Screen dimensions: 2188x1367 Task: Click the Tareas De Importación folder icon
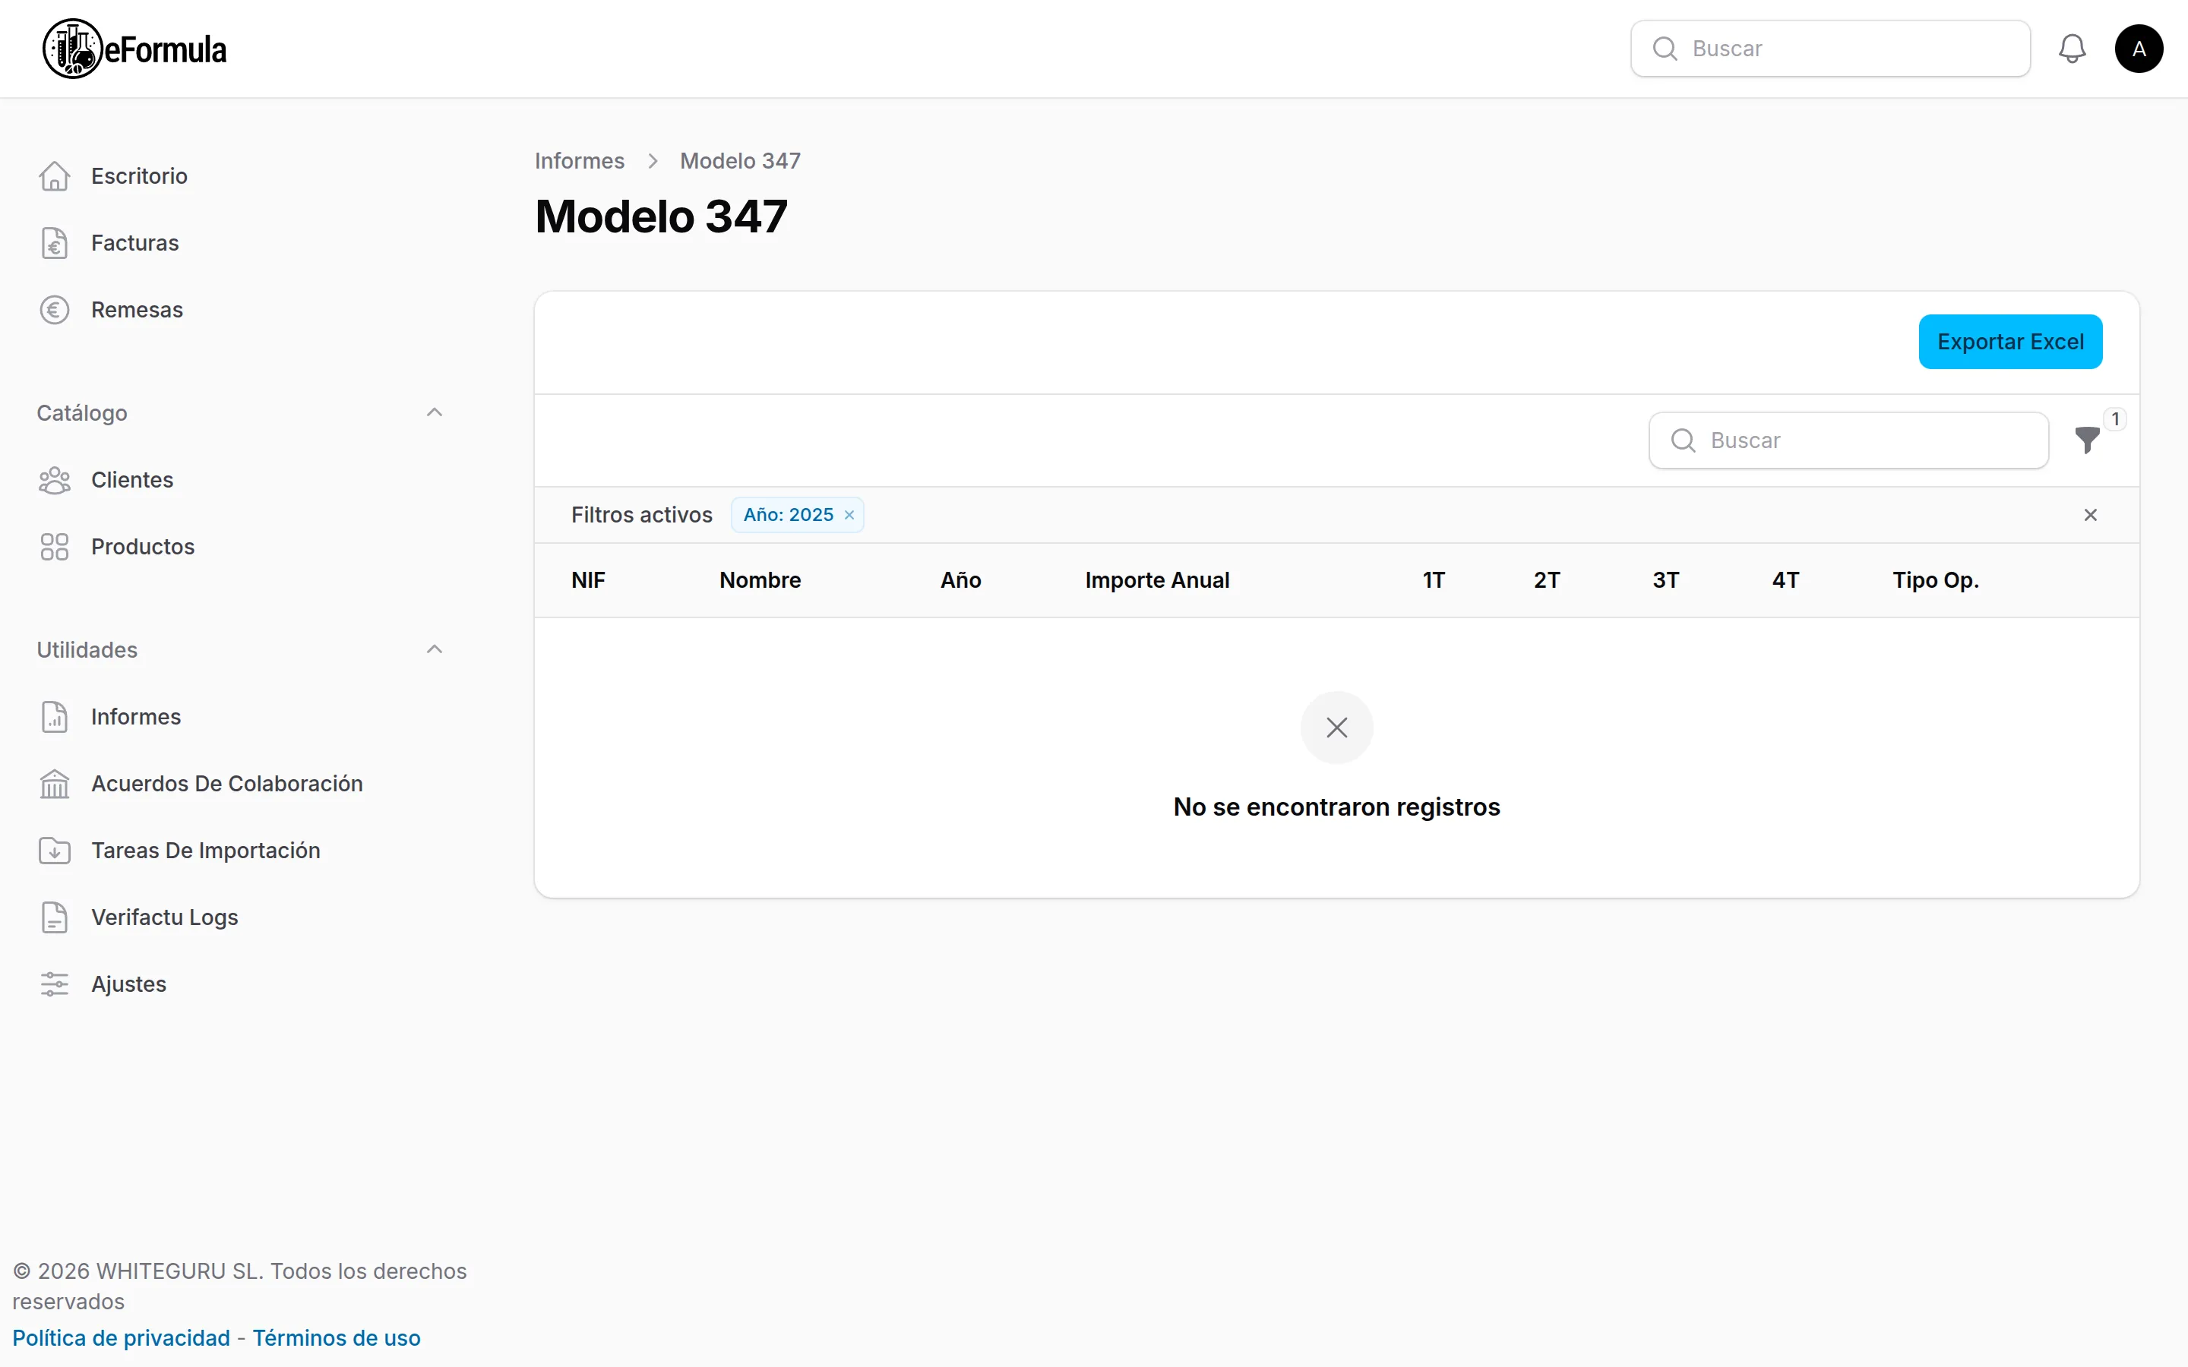(54, 851)
